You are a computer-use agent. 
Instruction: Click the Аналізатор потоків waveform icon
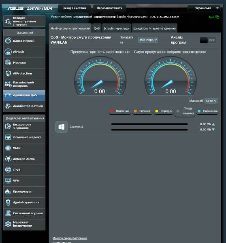tap(8, 106)
